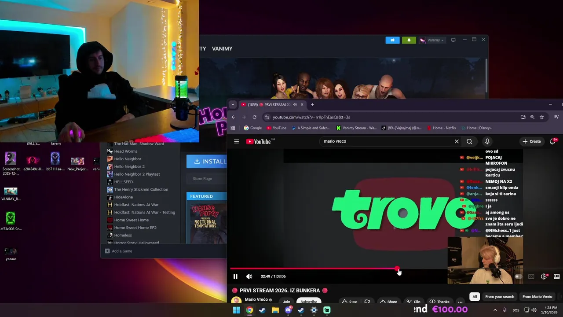The height and width of the screenshot is (317, 563).
Task: Open Steam announcements megaphone button
Action: tap(393, 40)
